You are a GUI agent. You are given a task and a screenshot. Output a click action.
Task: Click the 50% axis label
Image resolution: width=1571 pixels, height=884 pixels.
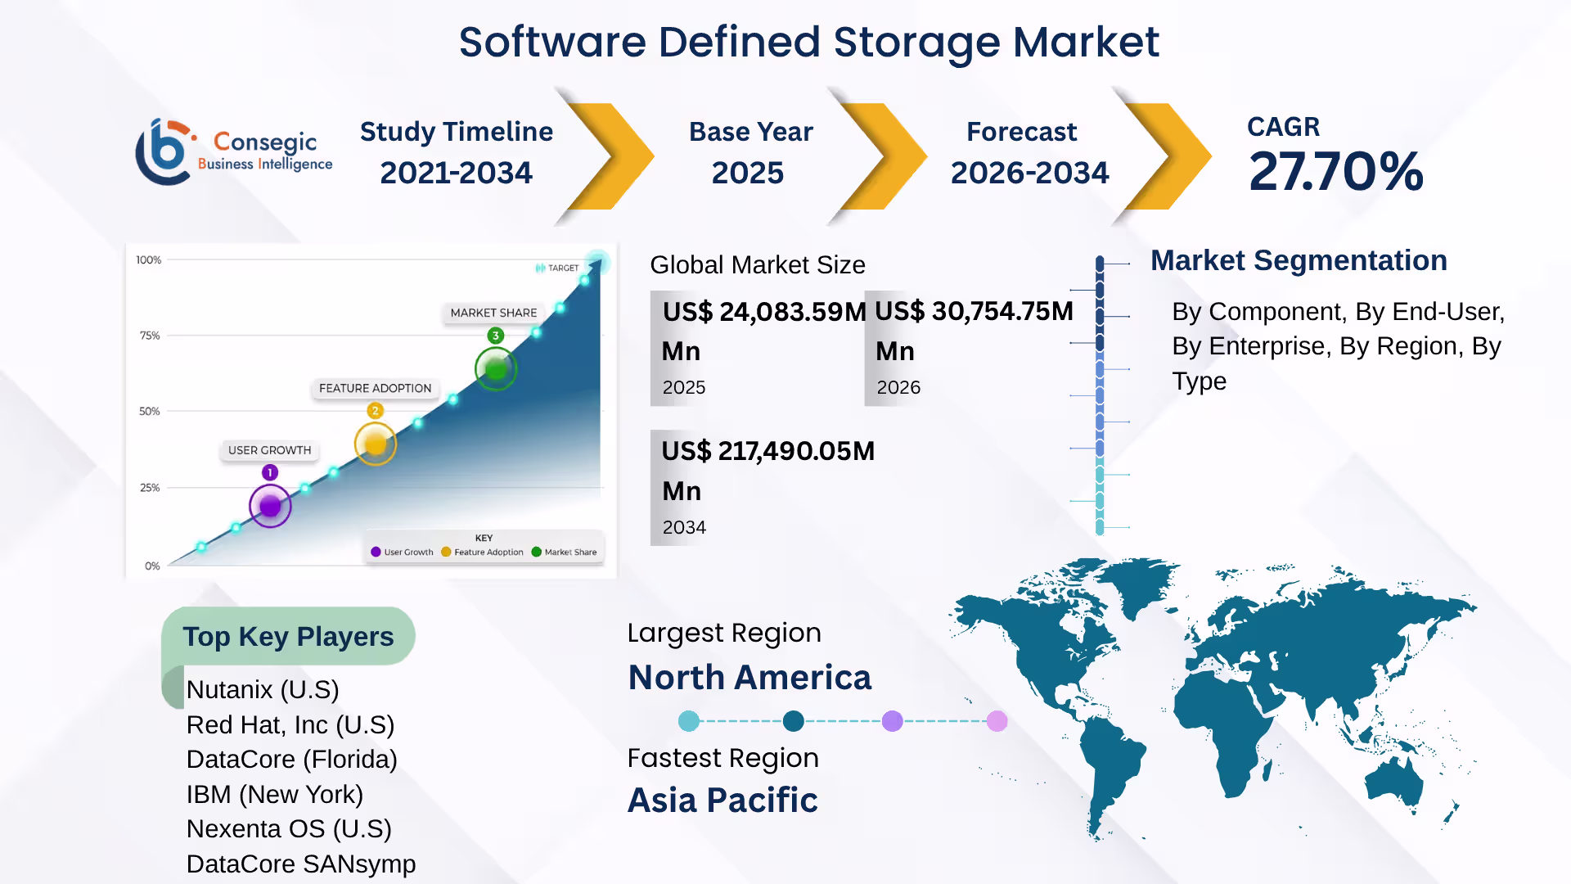[x=150, y=411]
